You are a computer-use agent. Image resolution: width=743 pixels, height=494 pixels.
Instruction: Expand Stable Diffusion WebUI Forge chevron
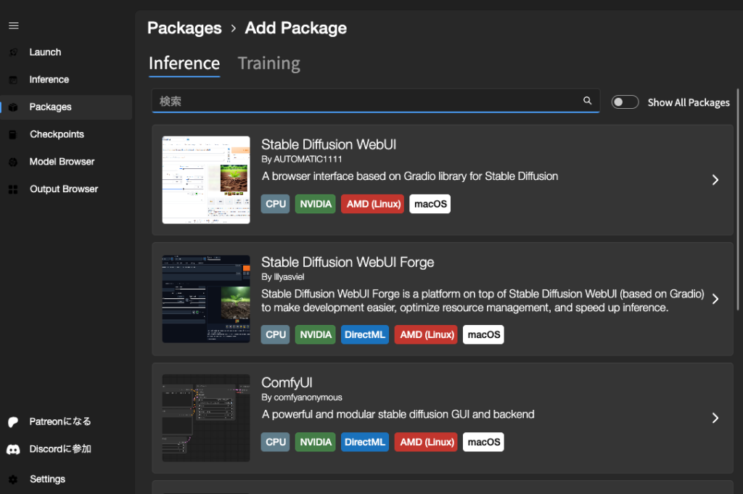(x=715, y=299)
